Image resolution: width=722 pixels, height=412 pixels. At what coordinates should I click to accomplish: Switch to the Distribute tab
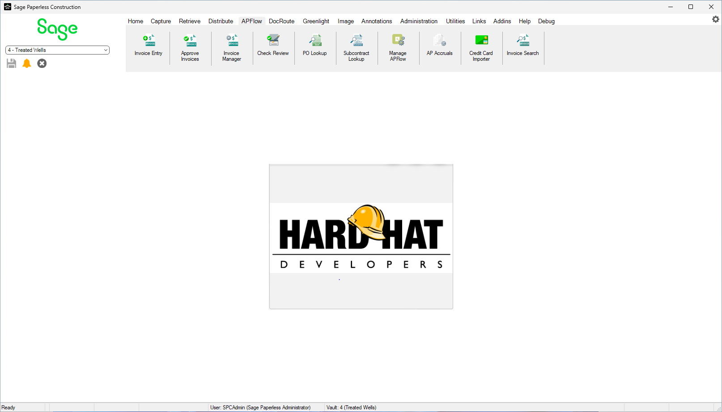point(221,21)
